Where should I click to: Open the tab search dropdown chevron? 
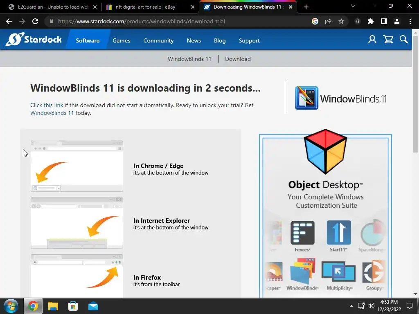tap(353, 6)
